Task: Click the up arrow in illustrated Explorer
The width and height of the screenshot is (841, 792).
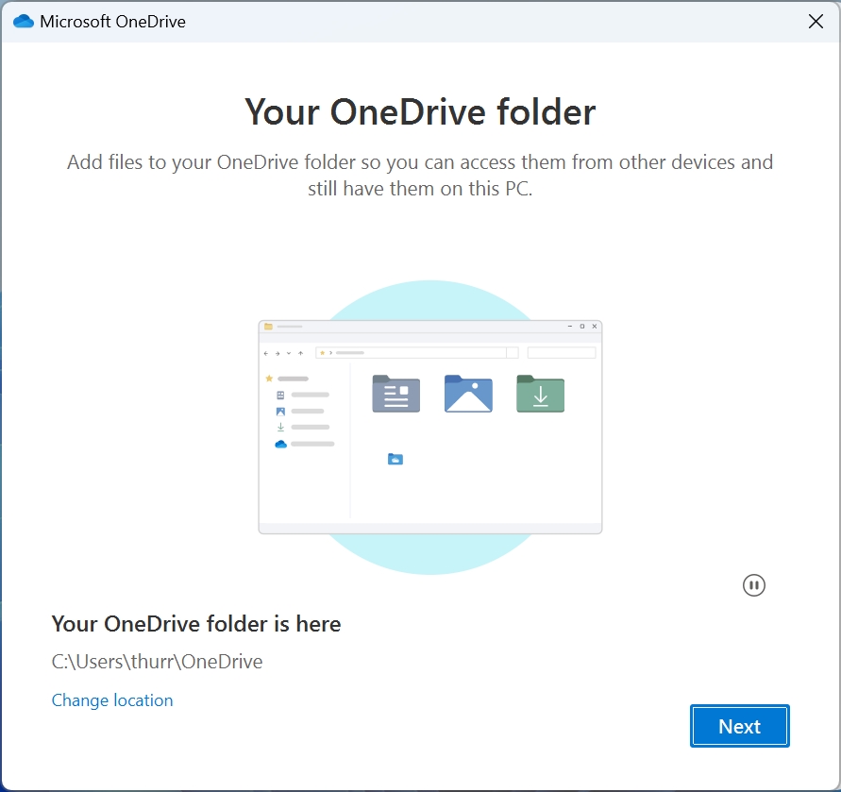Action: tap(300, 353)
